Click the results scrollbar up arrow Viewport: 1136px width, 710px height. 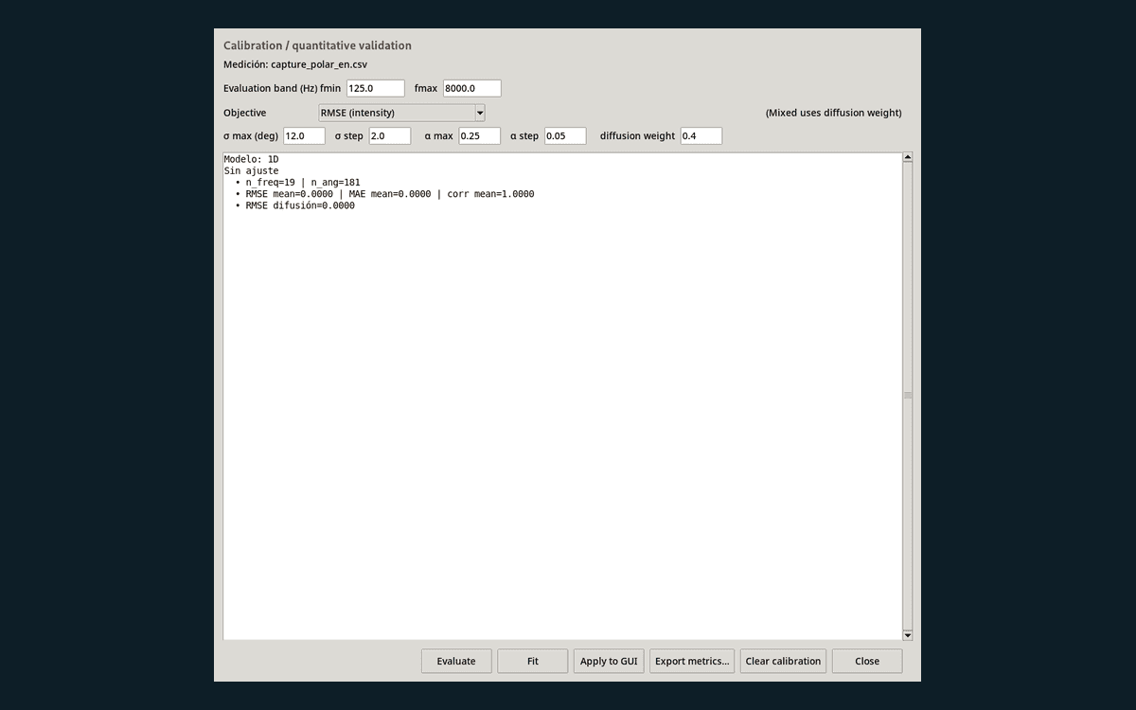click(908, 157)
